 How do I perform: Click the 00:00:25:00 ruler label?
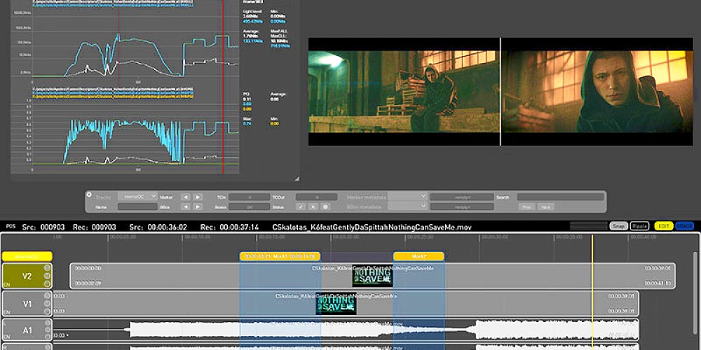(x=421, y=237)
